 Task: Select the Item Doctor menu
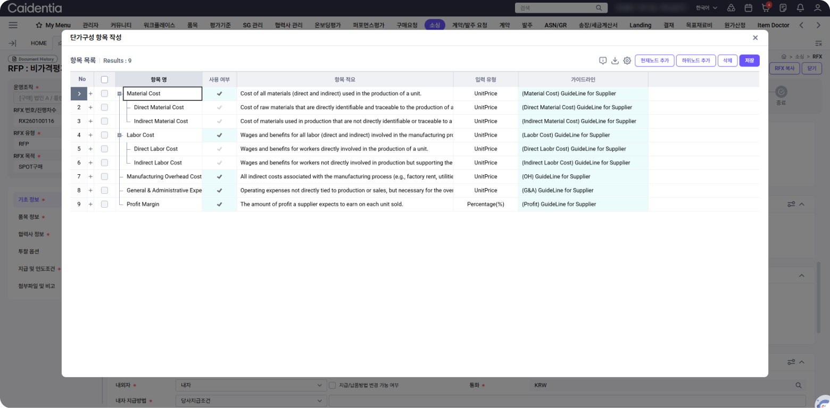point(773,25)
